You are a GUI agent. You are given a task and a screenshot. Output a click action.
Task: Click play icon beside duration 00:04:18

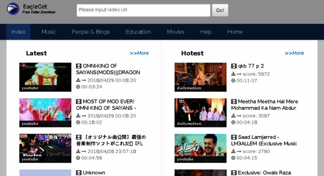coord(233,122)
